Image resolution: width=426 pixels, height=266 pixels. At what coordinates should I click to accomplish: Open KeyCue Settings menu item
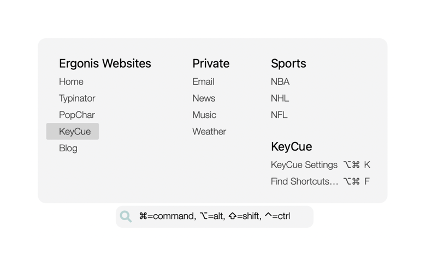[304, 165]
